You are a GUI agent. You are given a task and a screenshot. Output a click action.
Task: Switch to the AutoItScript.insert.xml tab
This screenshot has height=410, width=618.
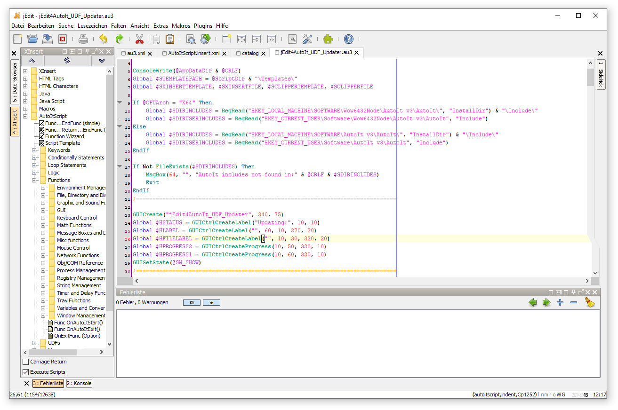[x=193, y=53]
